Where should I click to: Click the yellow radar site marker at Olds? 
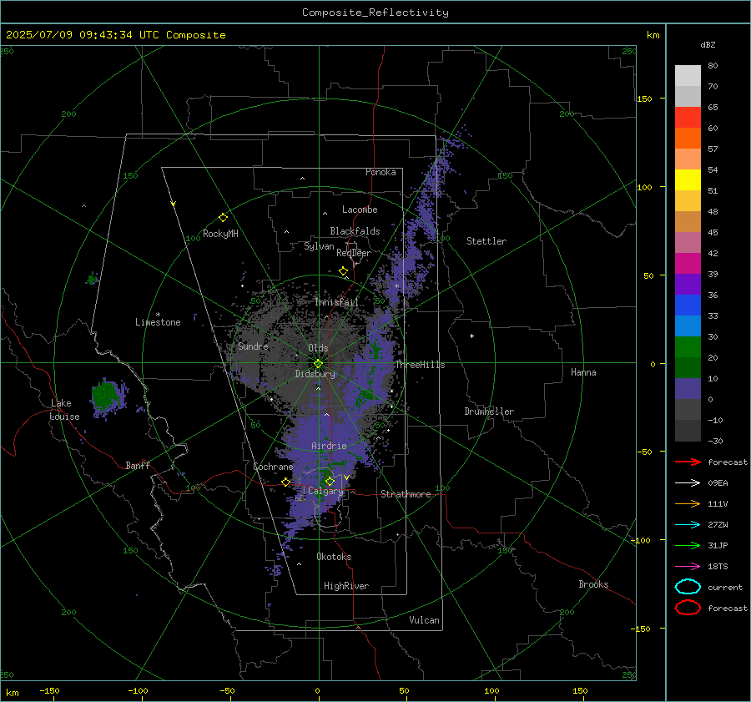[318, 364]
